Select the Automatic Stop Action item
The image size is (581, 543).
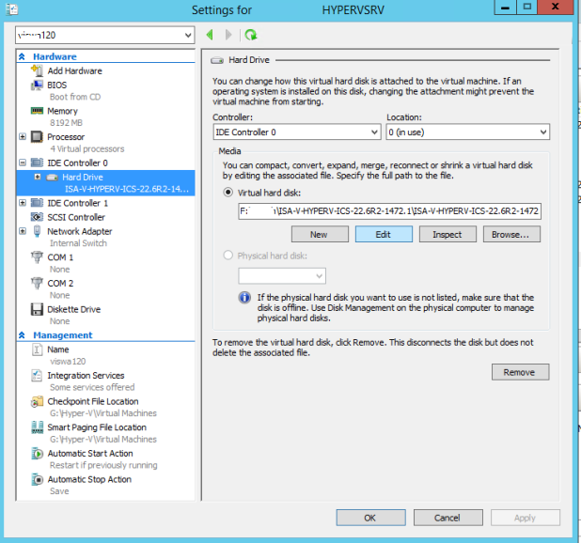point(89,480)
